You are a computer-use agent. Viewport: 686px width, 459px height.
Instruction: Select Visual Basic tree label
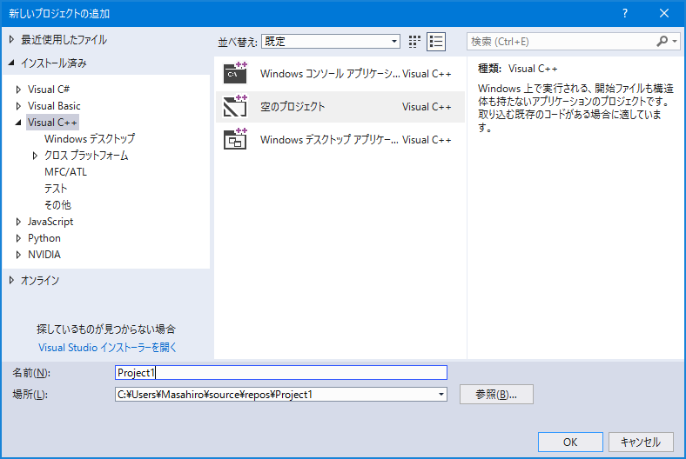[54, 106]
